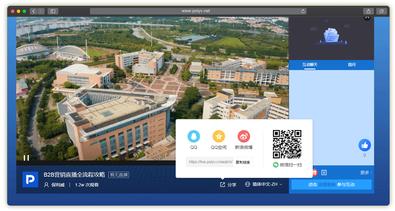Share to QQ via the penguin icon
The width and height of the screenshot is (395, 211).
tap(194, 136)
